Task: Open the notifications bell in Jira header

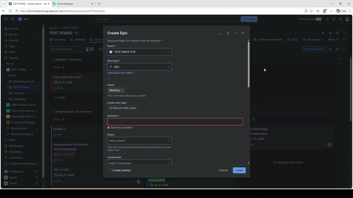Action: point(327,19)
